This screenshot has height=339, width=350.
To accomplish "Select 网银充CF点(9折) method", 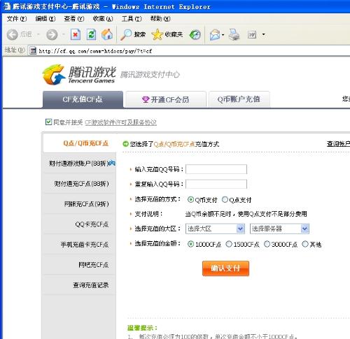I will pos(80,204).
